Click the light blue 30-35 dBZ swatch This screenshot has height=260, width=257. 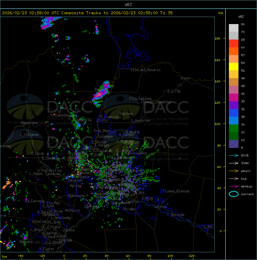(x=234, y=120)
